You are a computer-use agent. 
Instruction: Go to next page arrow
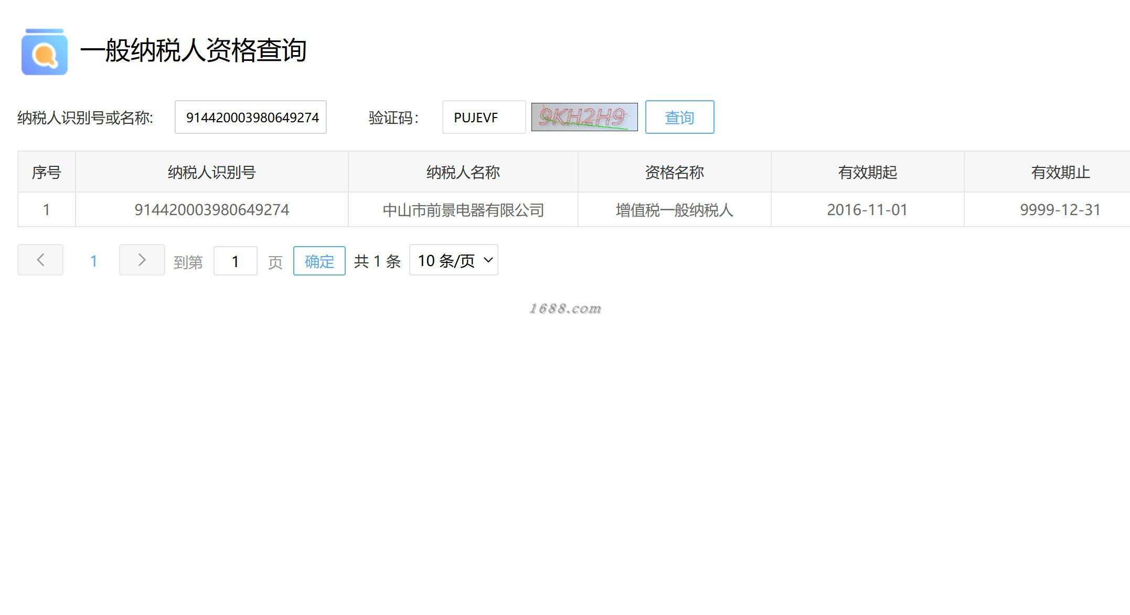pyautogui.click(x=142, y=260)
